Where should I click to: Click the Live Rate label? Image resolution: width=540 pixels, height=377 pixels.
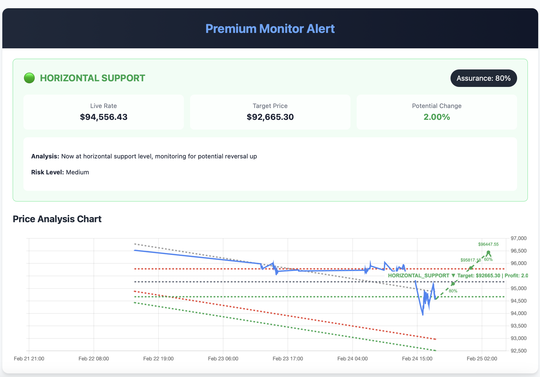104,106
